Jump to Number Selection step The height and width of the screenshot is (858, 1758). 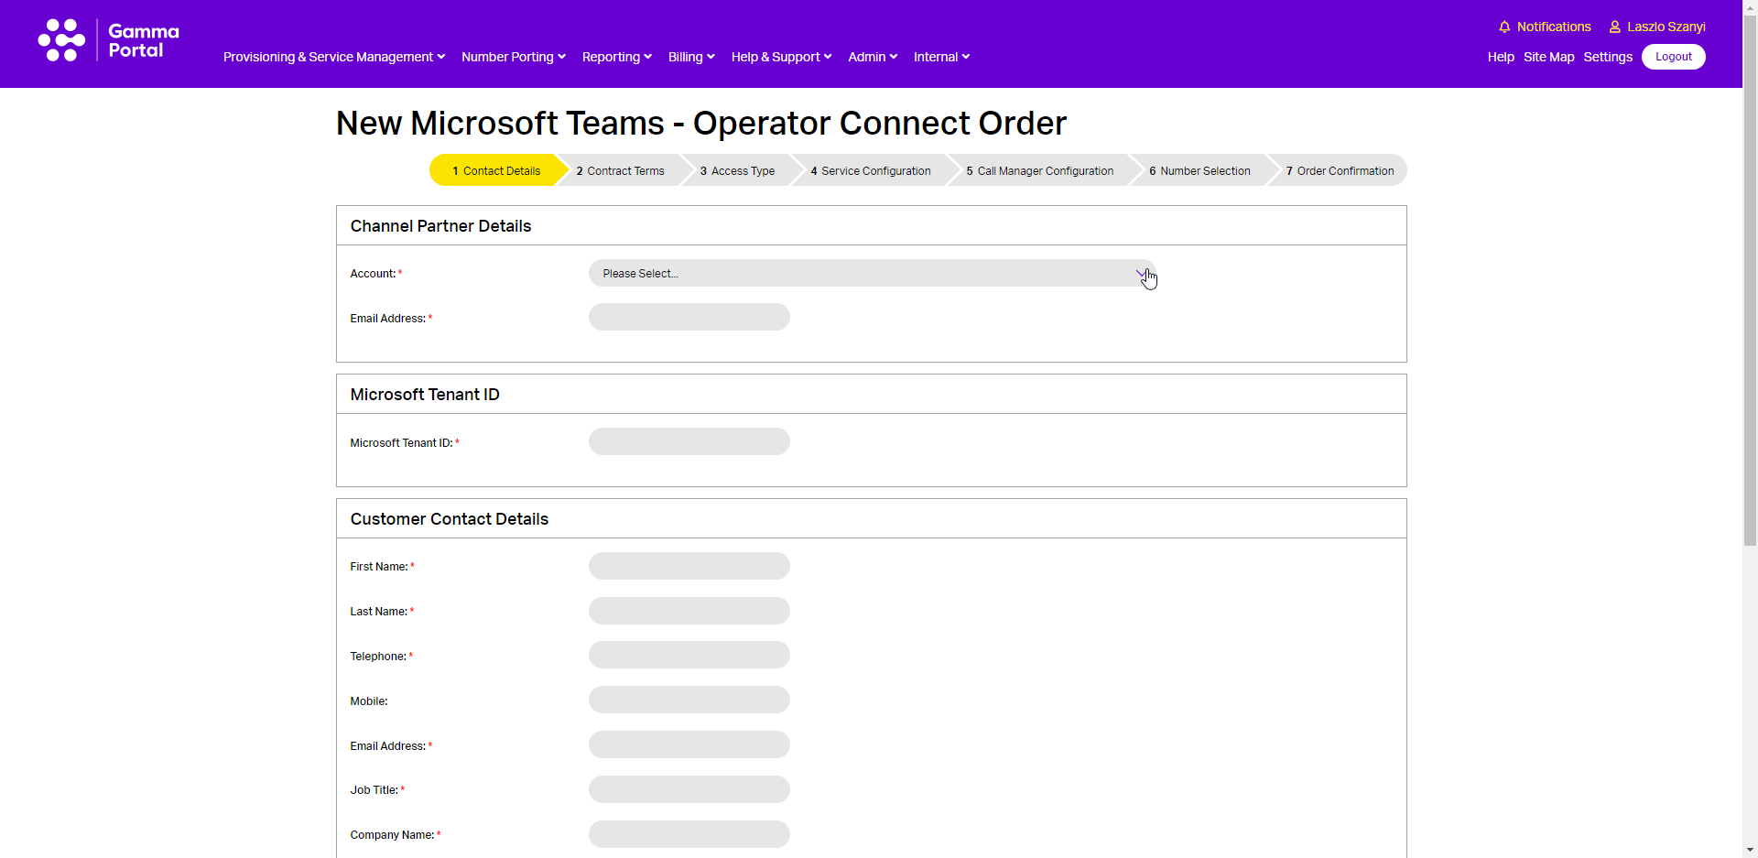[x=1199, y=170]
